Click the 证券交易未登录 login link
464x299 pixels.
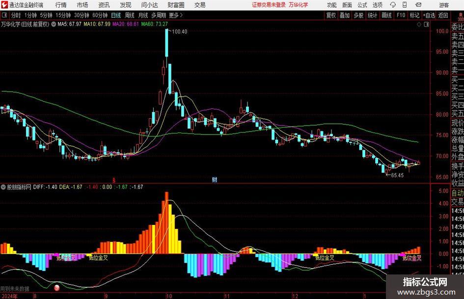point(269,5)
